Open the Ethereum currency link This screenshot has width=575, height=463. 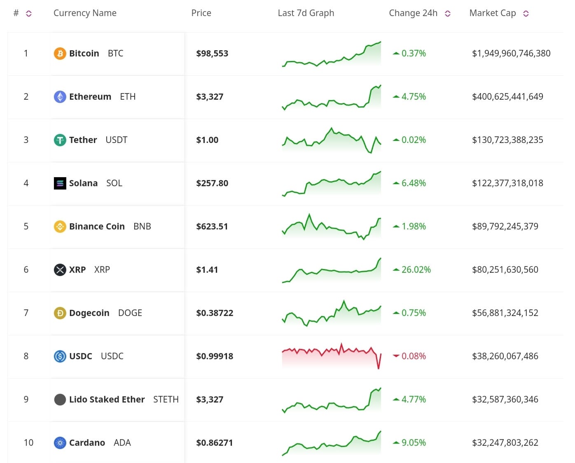90,97
